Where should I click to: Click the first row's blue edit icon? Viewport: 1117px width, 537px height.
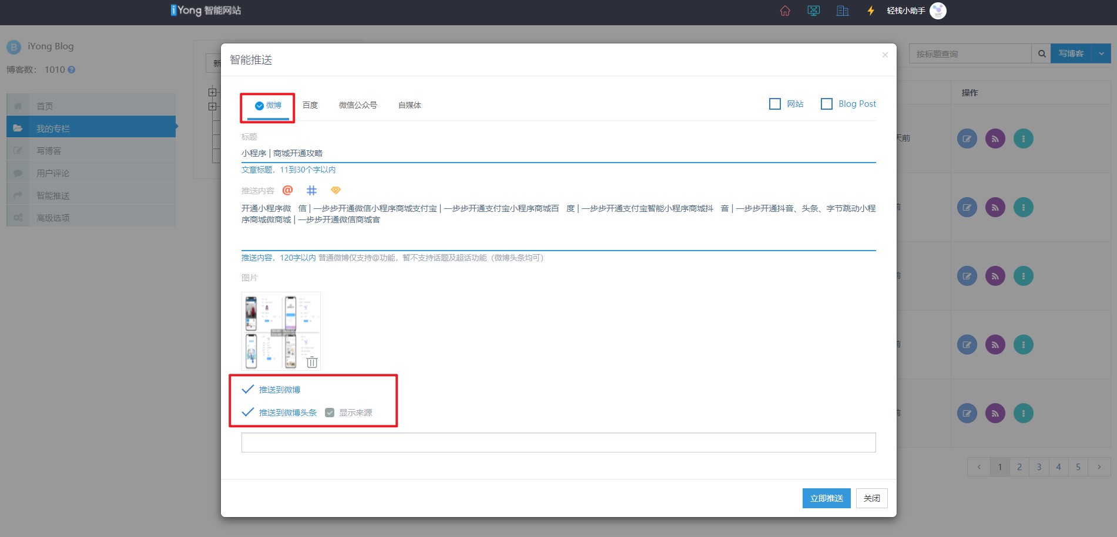(x=967, y=139)
